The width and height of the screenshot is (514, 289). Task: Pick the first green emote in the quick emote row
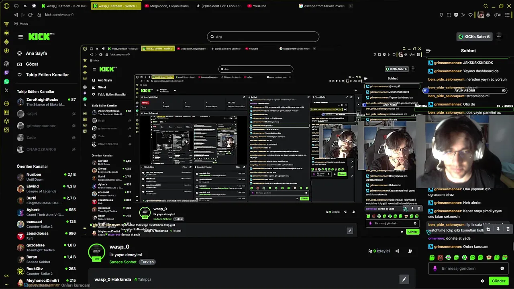tap(432, 257)
